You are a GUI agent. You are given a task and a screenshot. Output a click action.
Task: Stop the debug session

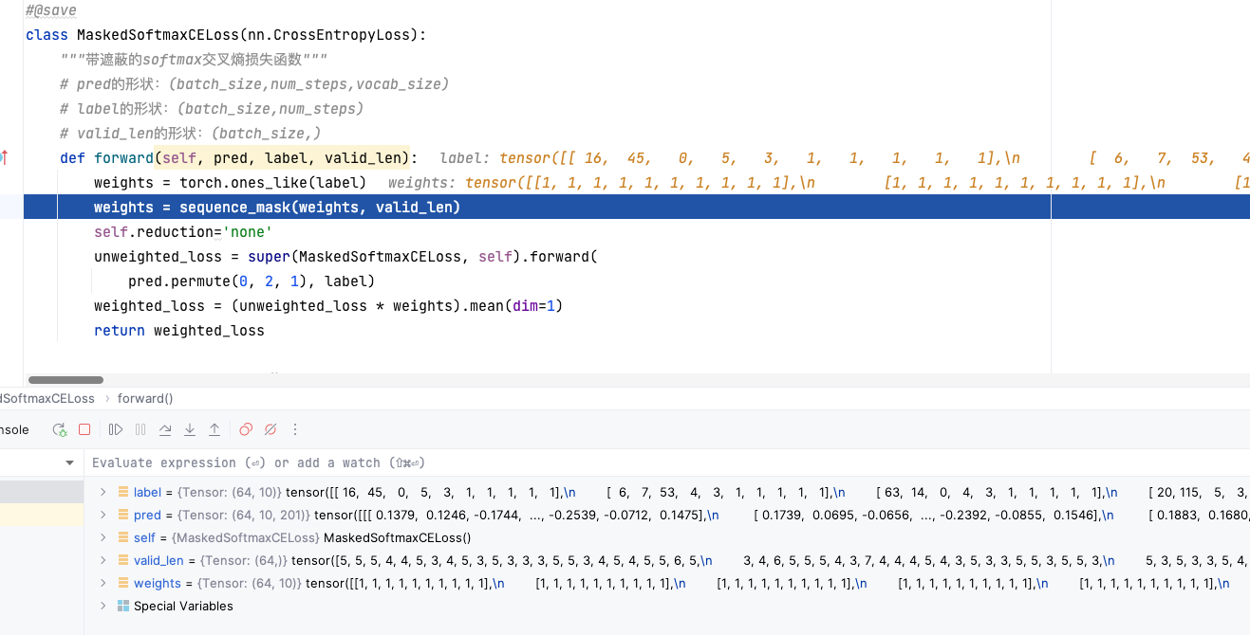84,429
